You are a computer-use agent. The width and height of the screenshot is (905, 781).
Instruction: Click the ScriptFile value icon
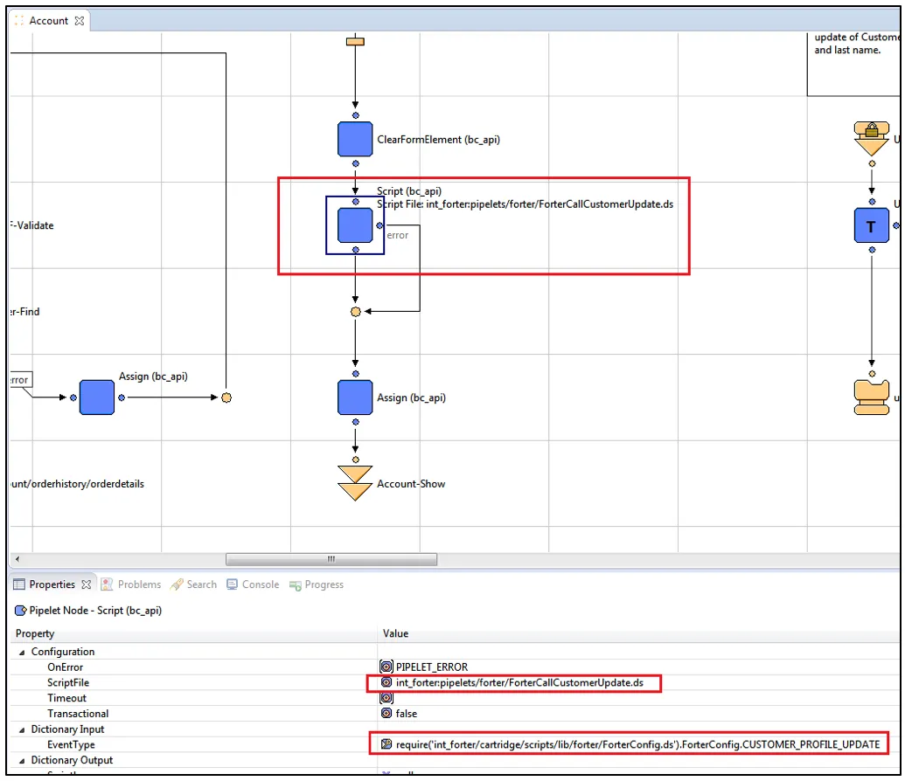pos(386,682)
